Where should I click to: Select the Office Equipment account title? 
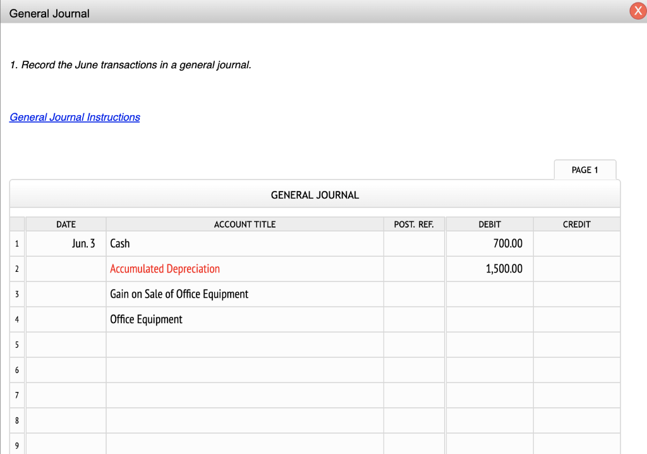tap(190, 319)
